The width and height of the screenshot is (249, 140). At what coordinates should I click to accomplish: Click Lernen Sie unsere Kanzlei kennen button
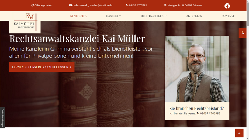pyautogui.click(x=42, y=67)
